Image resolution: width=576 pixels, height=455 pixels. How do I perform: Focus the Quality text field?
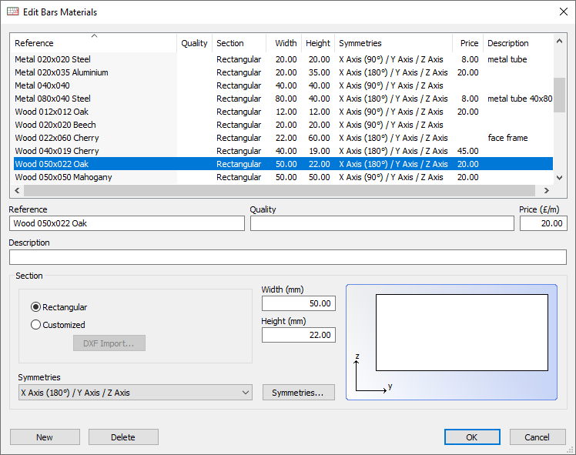tap(382, 223)
